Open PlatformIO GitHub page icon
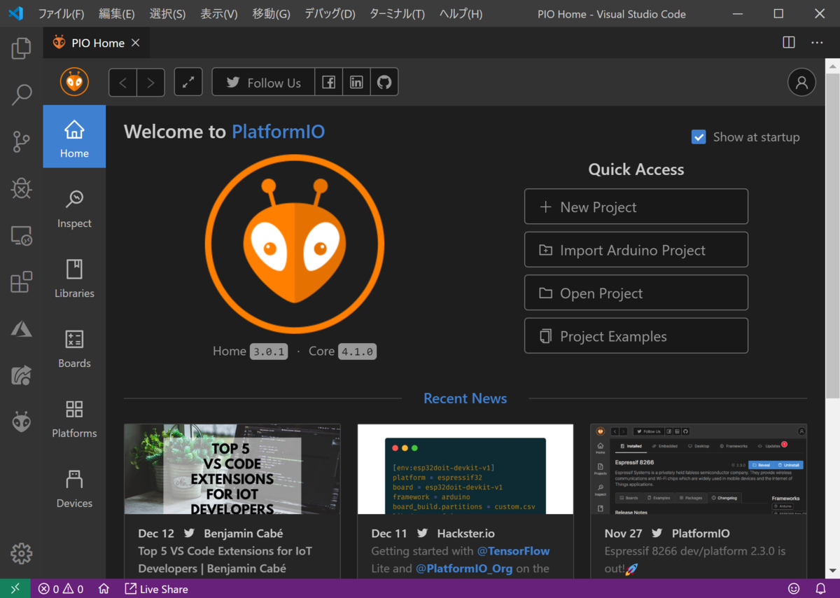840x598 pixels. click(384, 83)
